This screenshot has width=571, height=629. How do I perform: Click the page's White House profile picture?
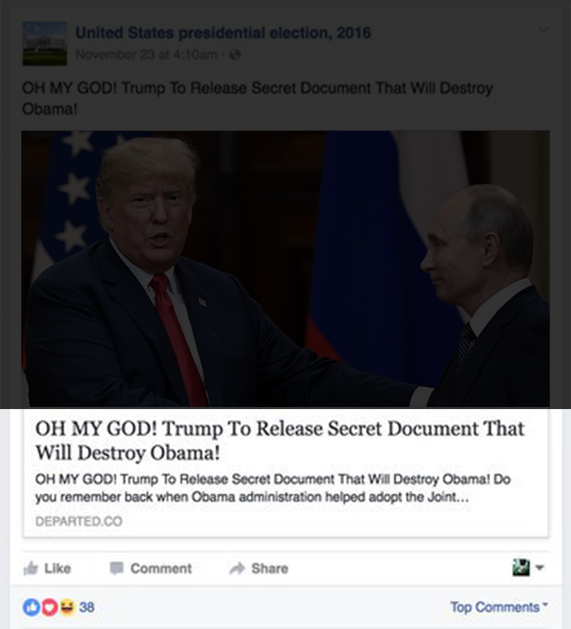pos(45,43)
